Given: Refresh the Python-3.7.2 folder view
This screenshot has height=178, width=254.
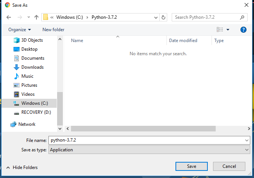Looking at the screenshot, I should [x=163, y=17].
